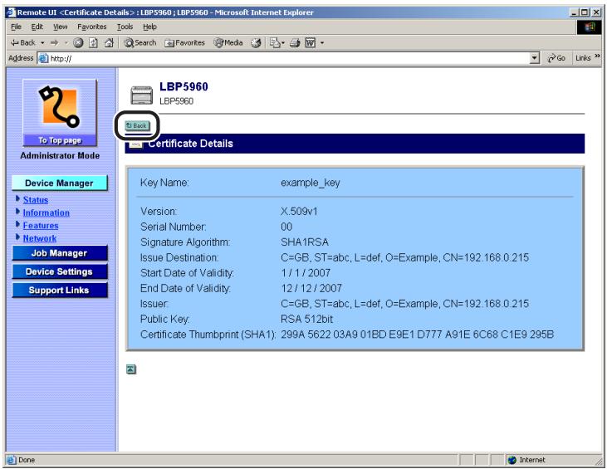Click the browser Forward arrow button
The height and width of the screenshot is (469, 607).
tap(54, 42)
